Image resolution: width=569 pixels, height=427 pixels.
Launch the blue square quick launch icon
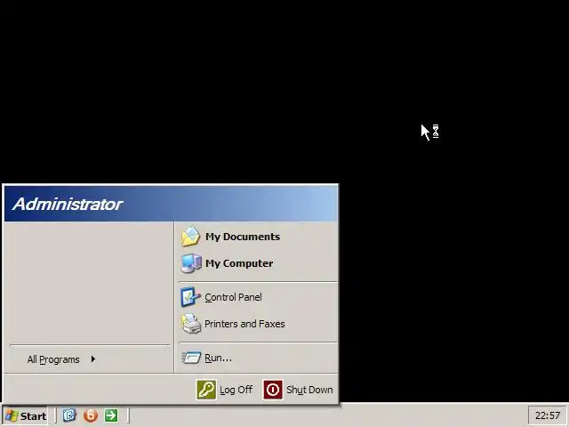69,415
